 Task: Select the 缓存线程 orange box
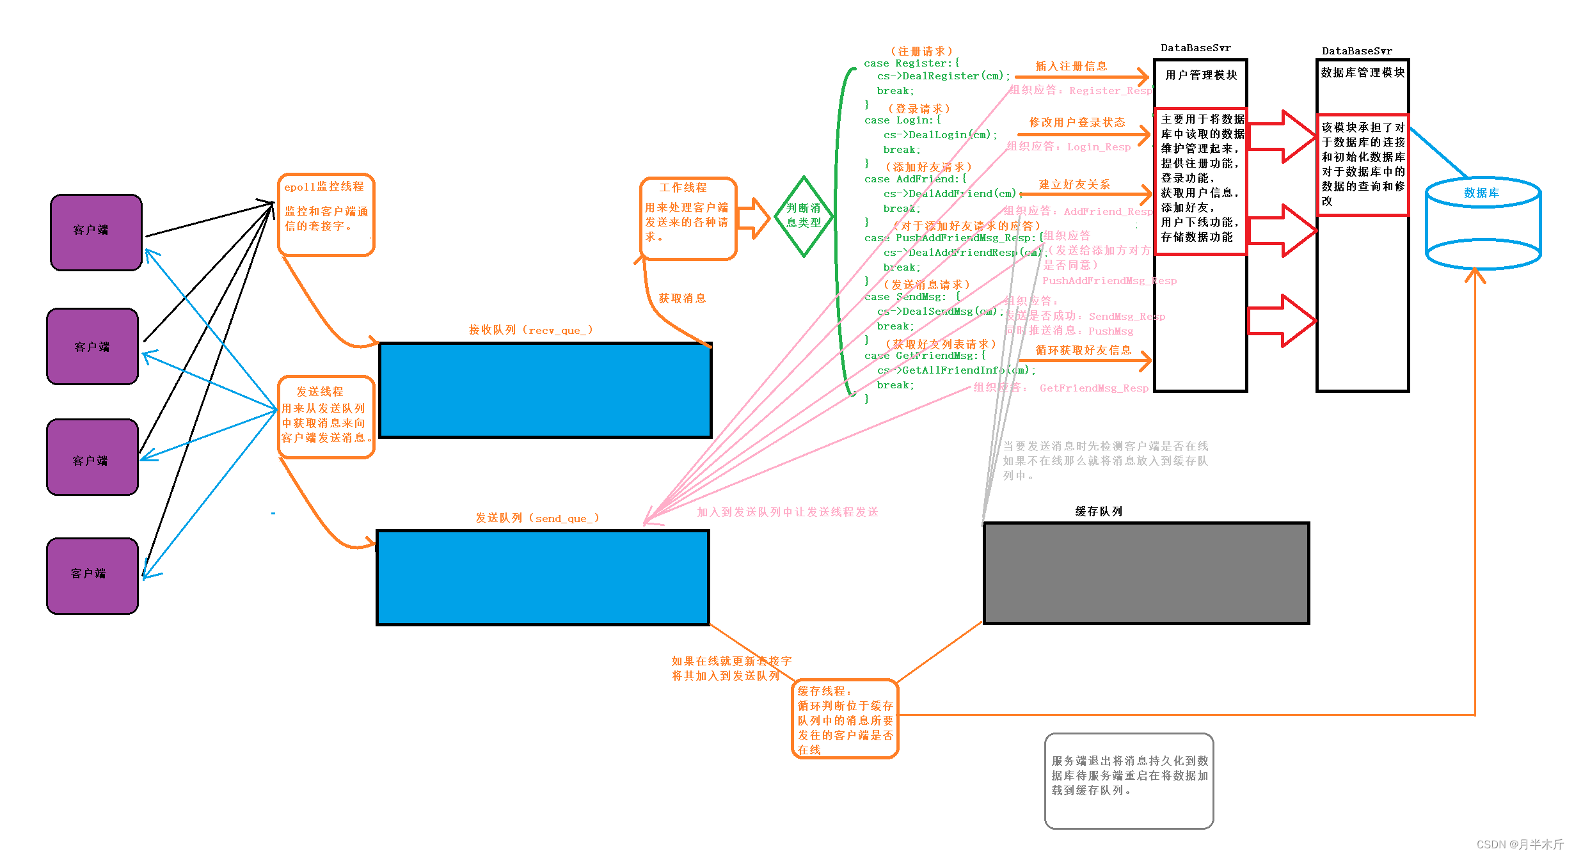click(x=845, y=719)
